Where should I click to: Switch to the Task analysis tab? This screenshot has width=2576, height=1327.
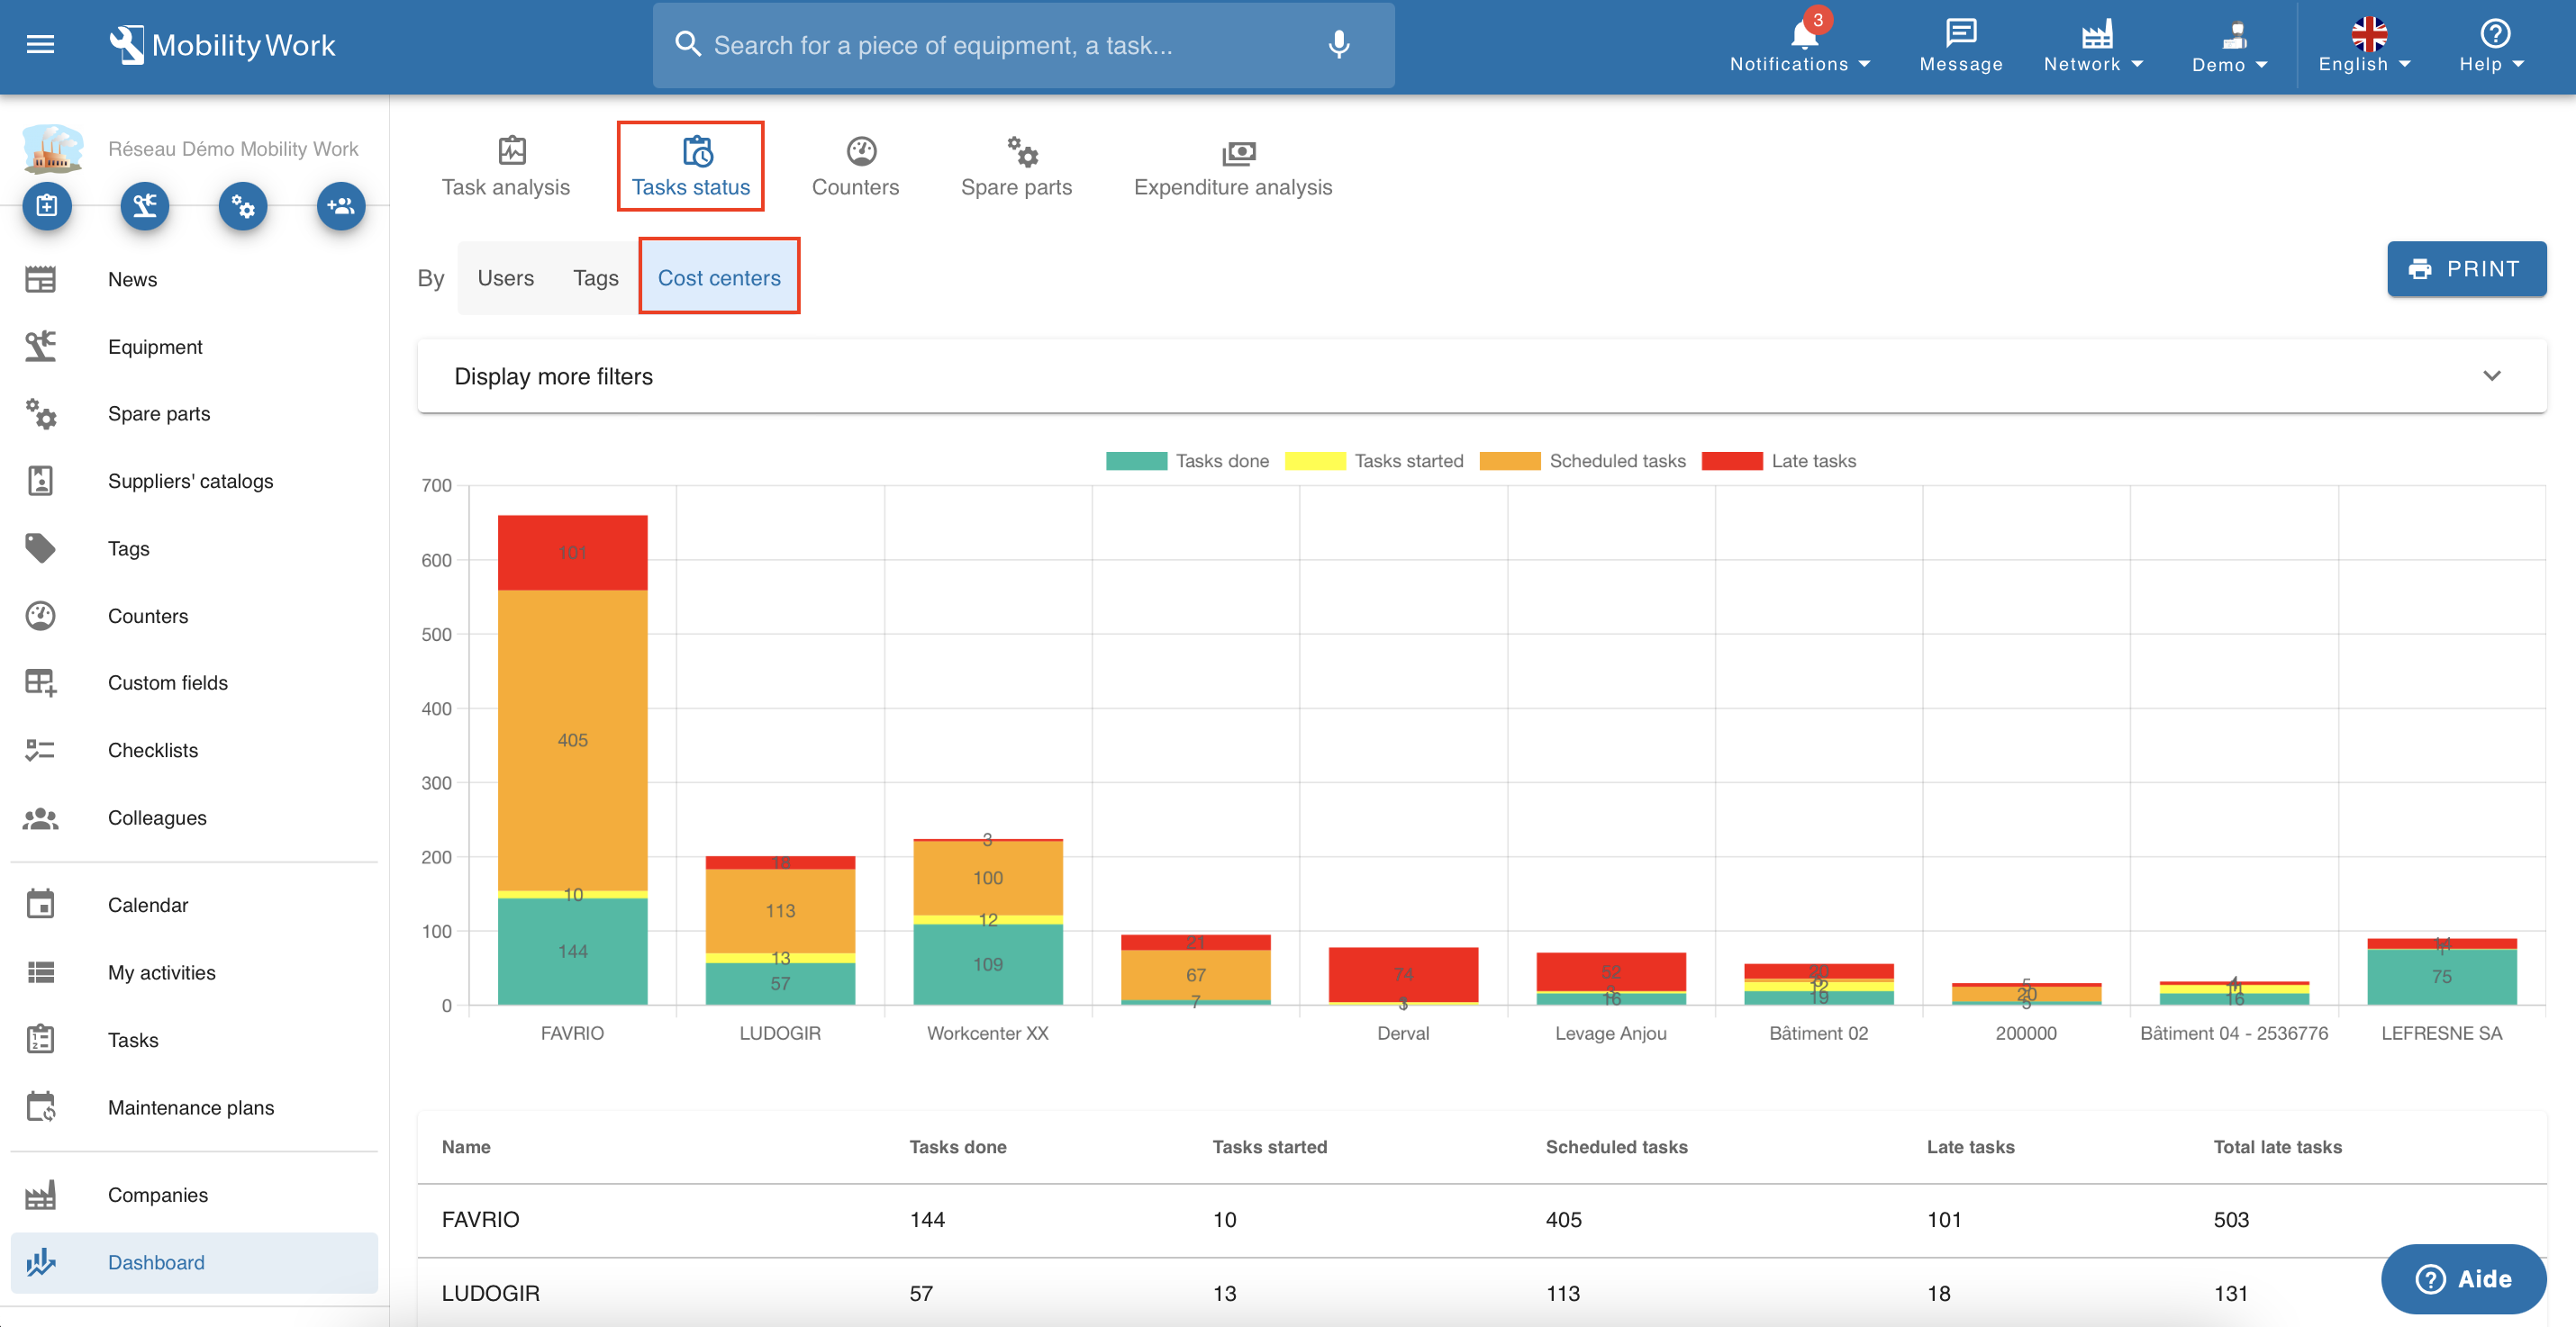506,167
